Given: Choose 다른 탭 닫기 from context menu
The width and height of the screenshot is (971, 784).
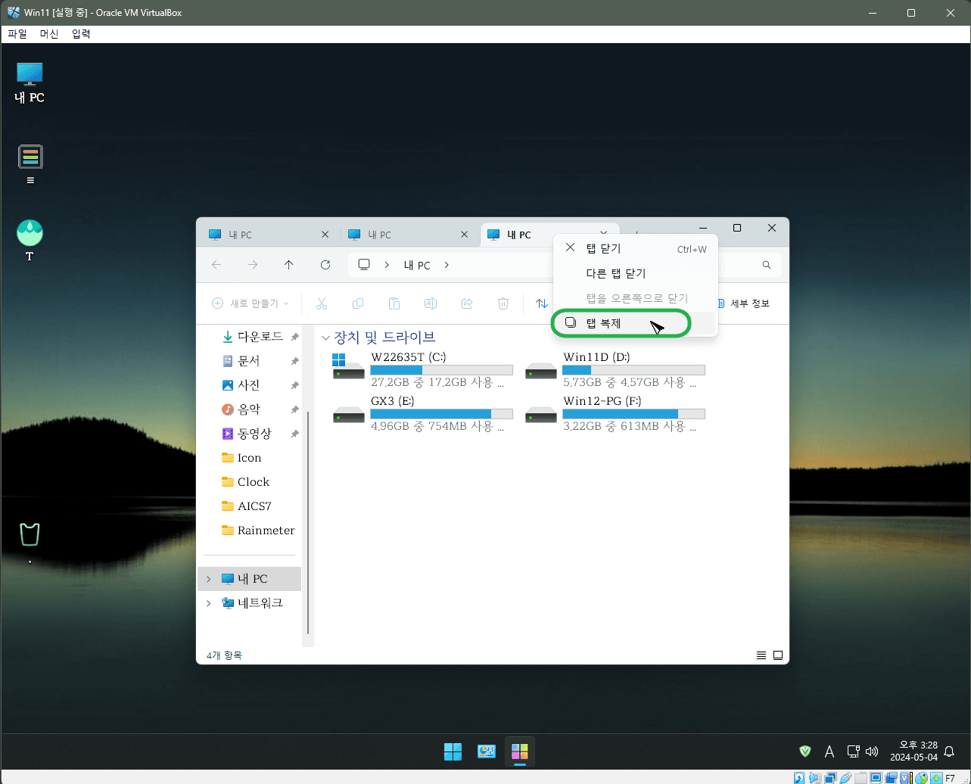Looking at the screenshot, I should pos(636,273).
